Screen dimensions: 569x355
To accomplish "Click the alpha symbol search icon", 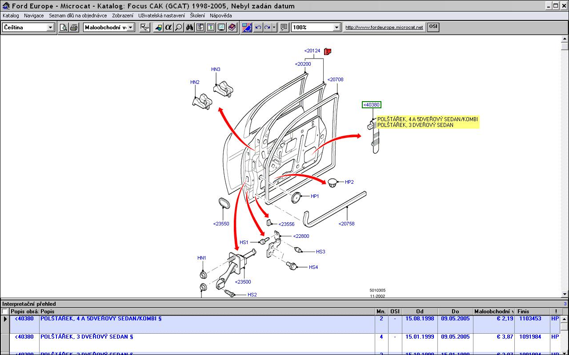I will pos(168,28).
